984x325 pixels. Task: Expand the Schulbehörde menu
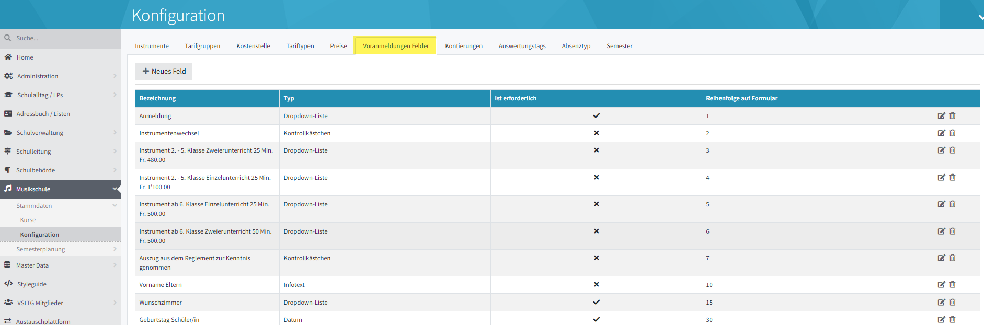[x=115, y=170]
